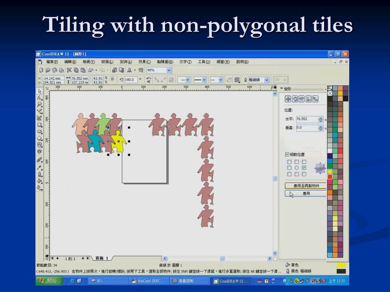Open the 安排(A) menu
Screen dimensions: 390x292
(x=126, y=62)
